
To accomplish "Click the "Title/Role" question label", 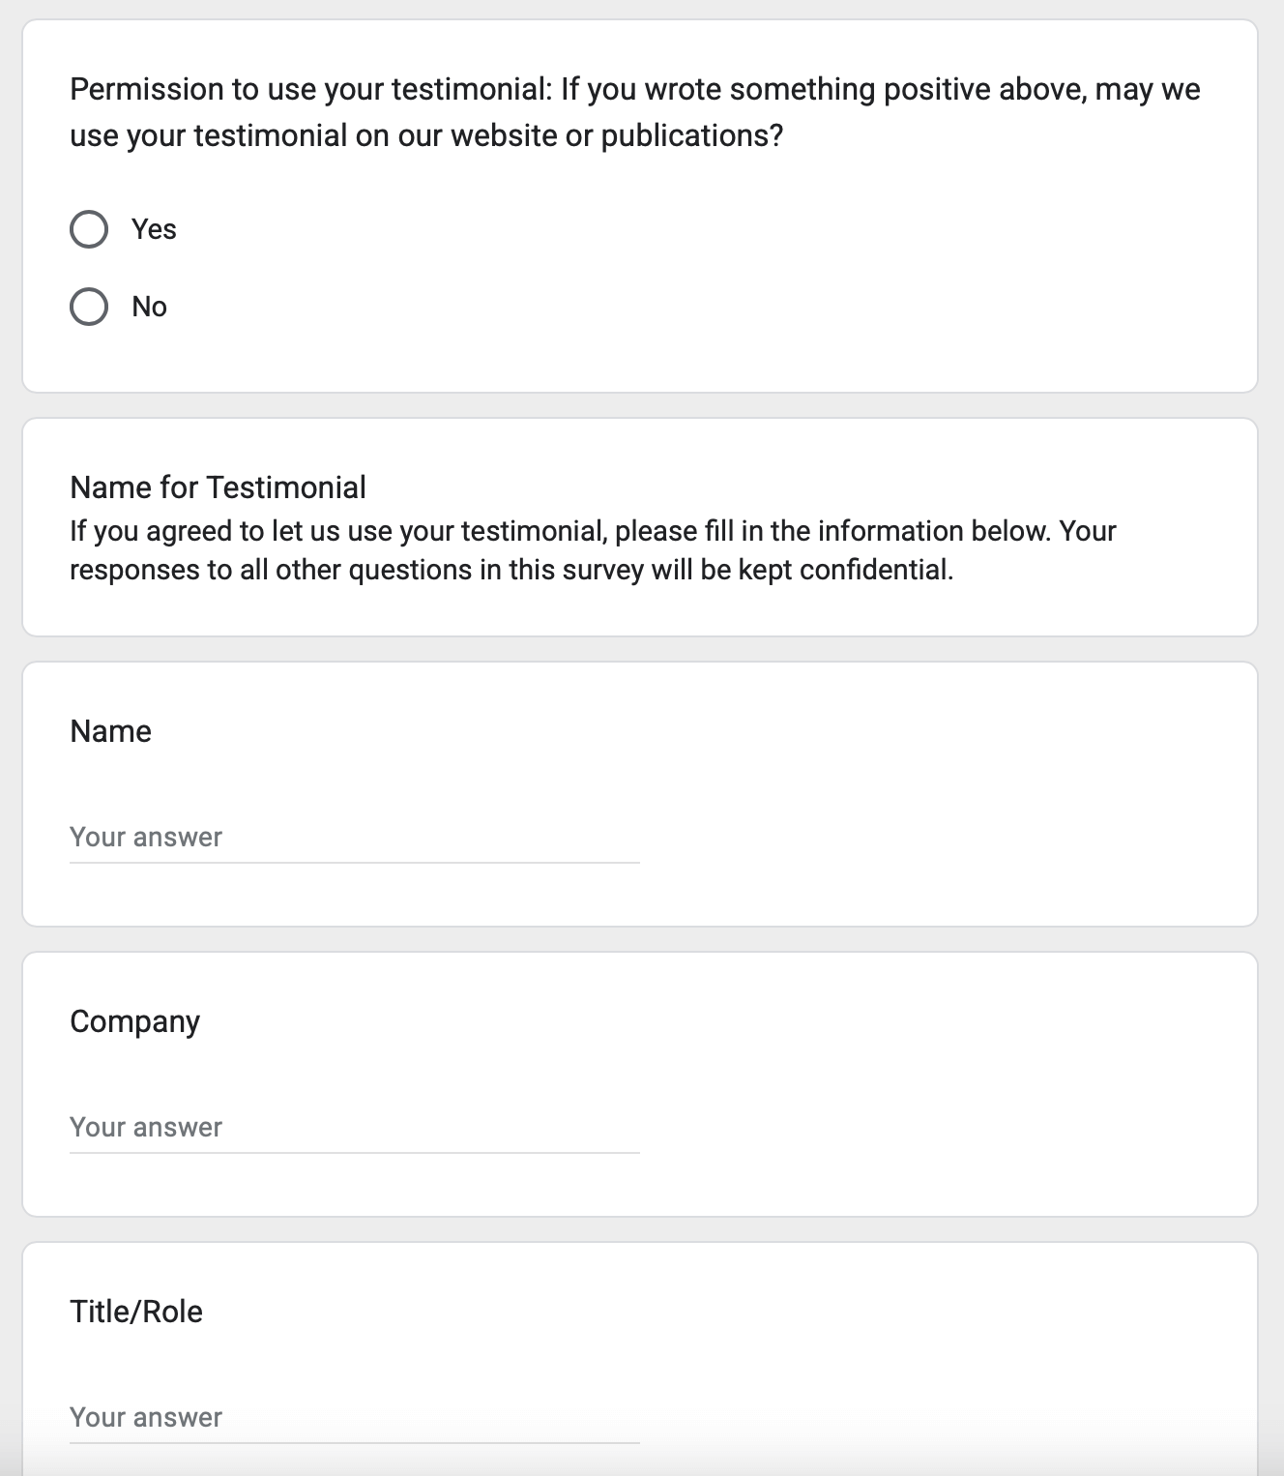I will tap(136, 1312).
